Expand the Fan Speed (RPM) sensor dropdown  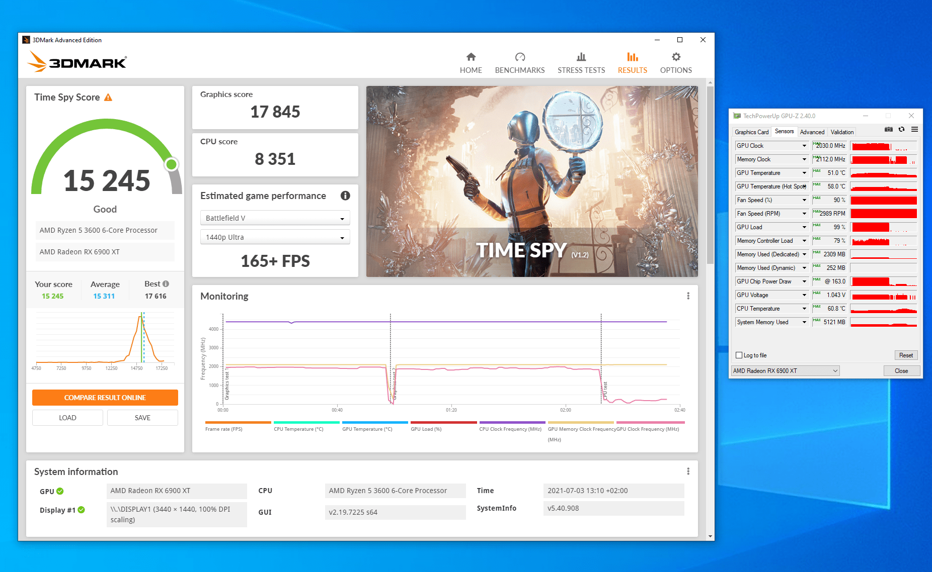pos(804,214)
